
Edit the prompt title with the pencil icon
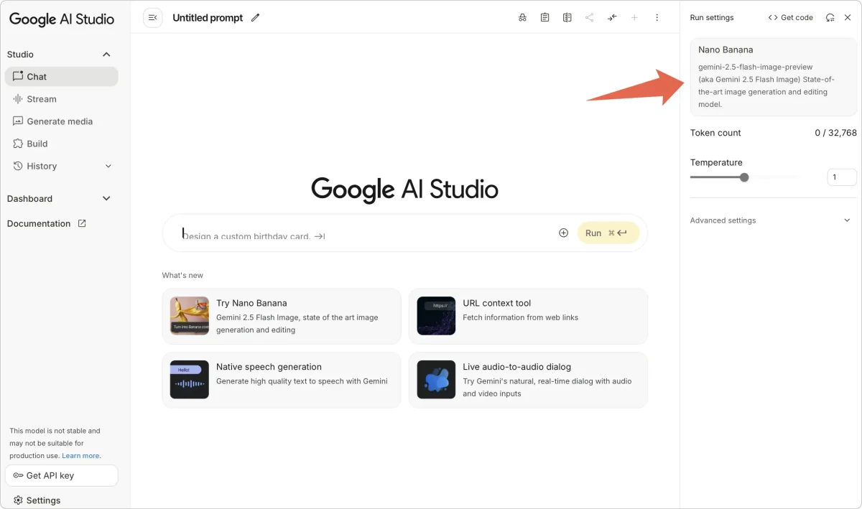[256, 17]
